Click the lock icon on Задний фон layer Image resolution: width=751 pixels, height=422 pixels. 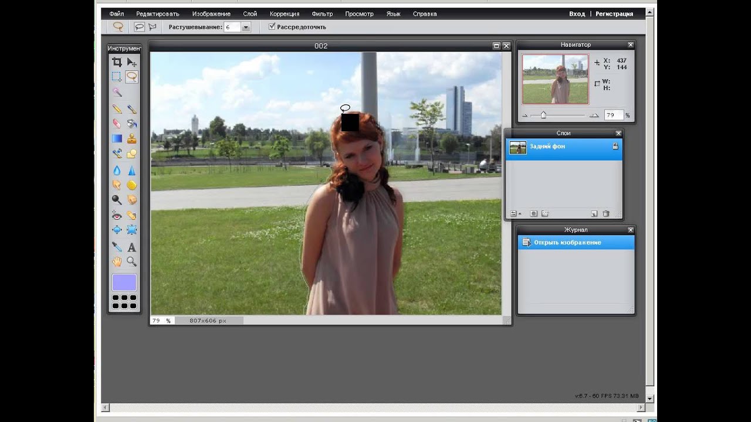click(x=615, y=147)
